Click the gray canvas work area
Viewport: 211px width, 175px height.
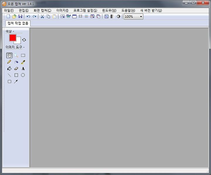pos(119,98)
